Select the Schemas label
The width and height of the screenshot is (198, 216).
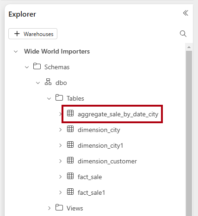click(57, 67)
